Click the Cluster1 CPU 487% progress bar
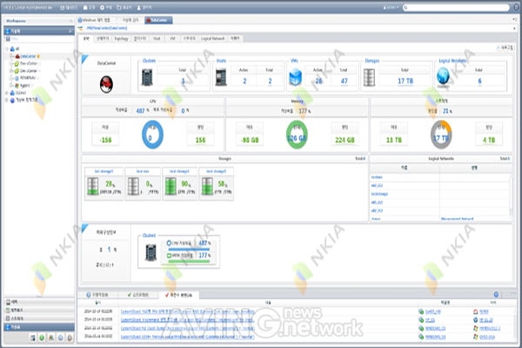 (189, 249)
